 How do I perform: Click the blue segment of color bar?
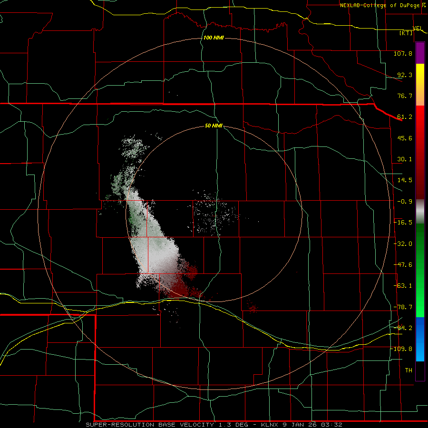[420, 339]
